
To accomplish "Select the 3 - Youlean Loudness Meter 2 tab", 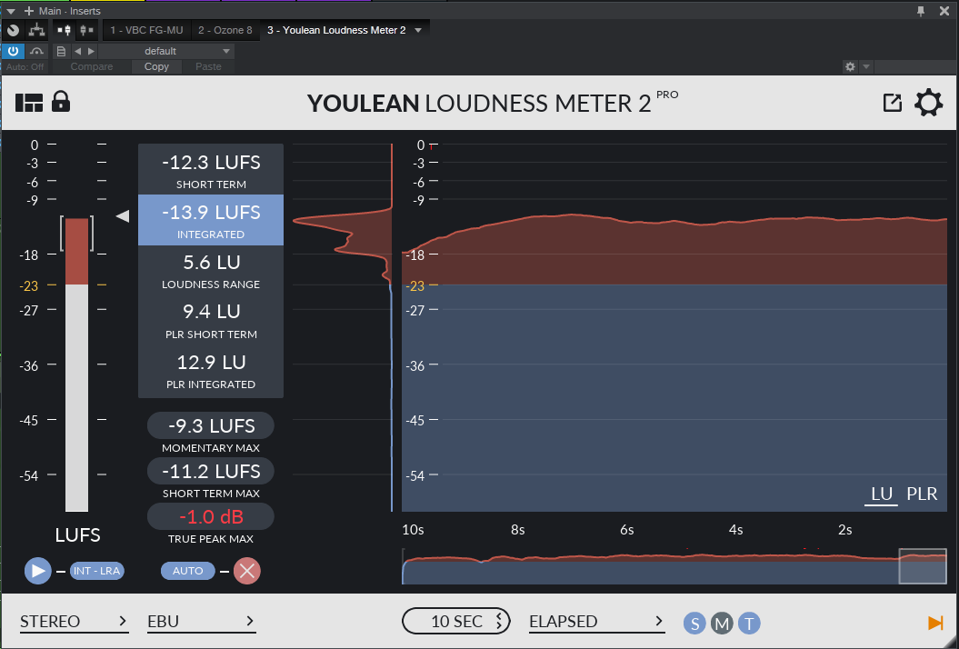I will tap(336, 30).
